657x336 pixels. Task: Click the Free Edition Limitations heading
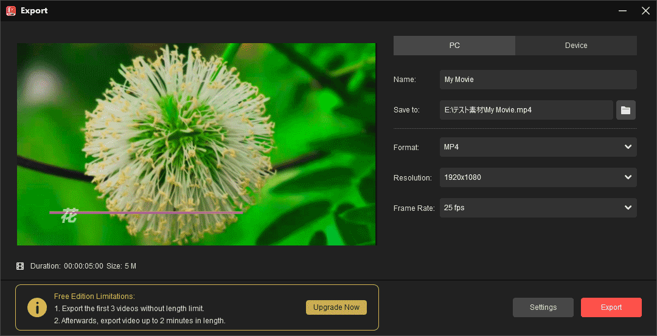tap(94, 297)
